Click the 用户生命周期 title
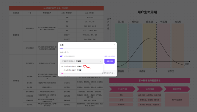 (x=147, y=12)
